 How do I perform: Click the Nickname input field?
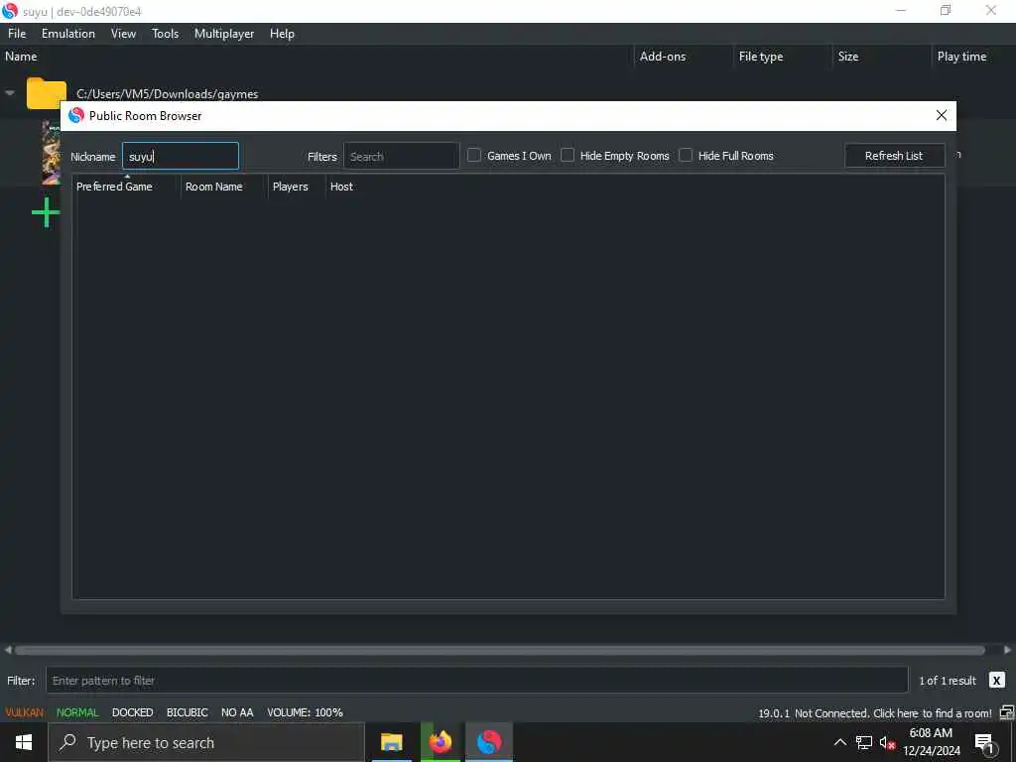point(181,156)
